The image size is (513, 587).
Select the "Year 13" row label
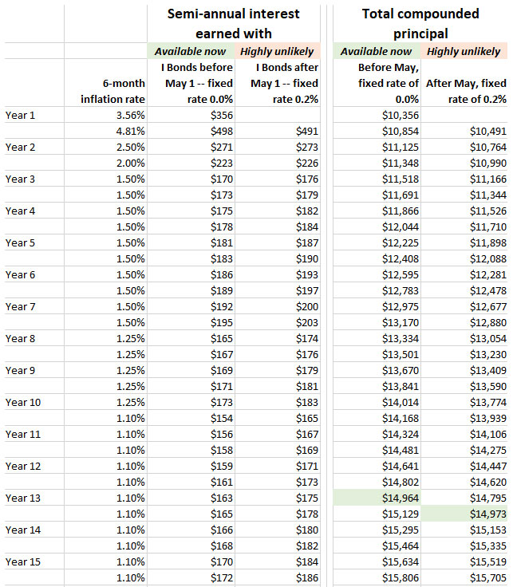pyautogui.click(x=24, y=498)
